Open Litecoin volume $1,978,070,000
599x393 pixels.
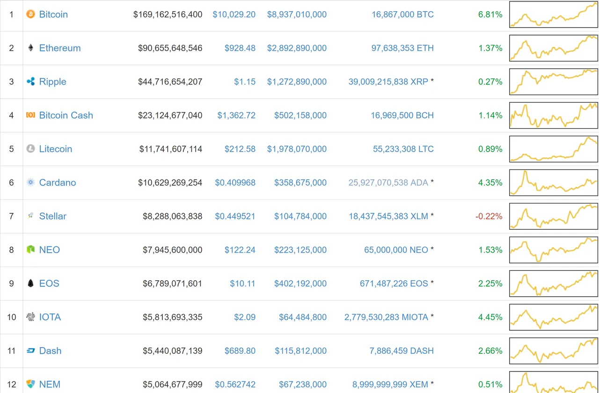[297, 149]
